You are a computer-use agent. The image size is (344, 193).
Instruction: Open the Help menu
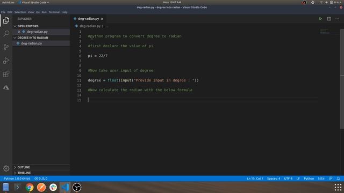pyautogui.click(x=64, y=12)
